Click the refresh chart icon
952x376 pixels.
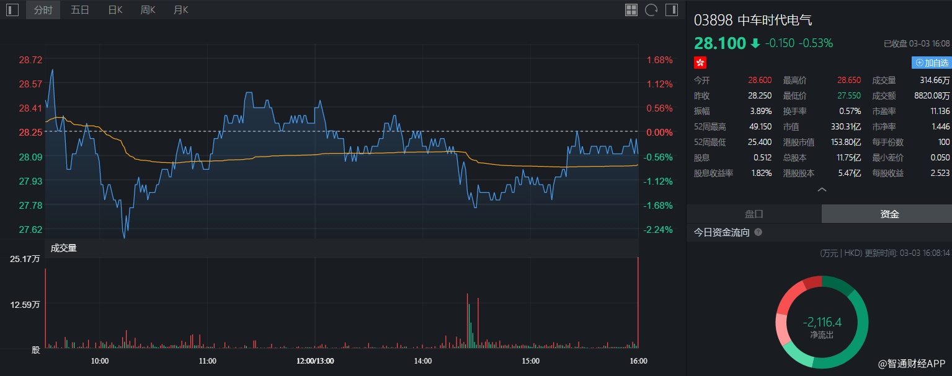(651, 10)
